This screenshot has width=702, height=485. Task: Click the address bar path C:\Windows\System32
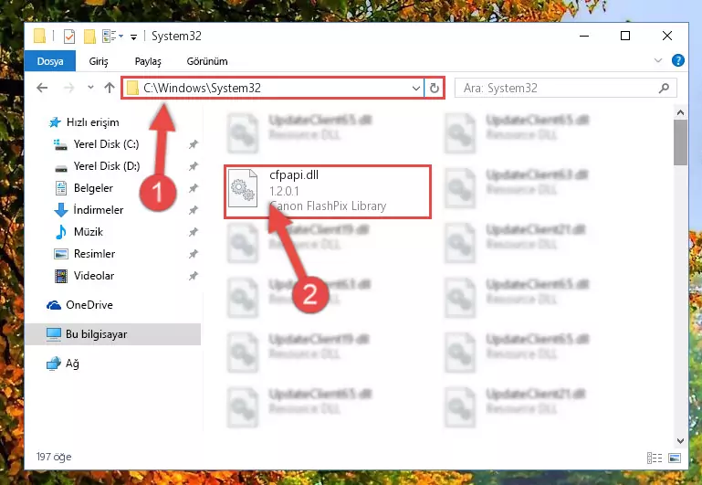tap(202, 88)
